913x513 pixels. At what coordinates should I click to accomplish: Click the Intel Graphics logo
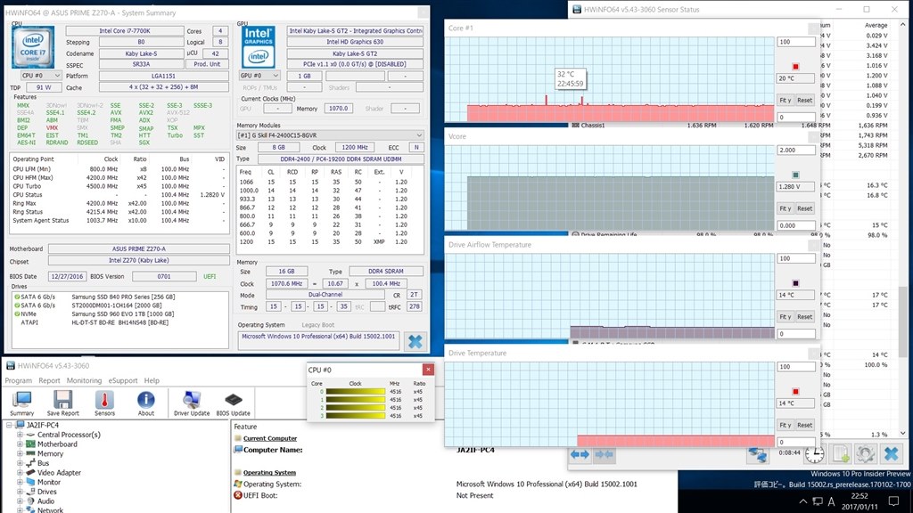[259, 46]
